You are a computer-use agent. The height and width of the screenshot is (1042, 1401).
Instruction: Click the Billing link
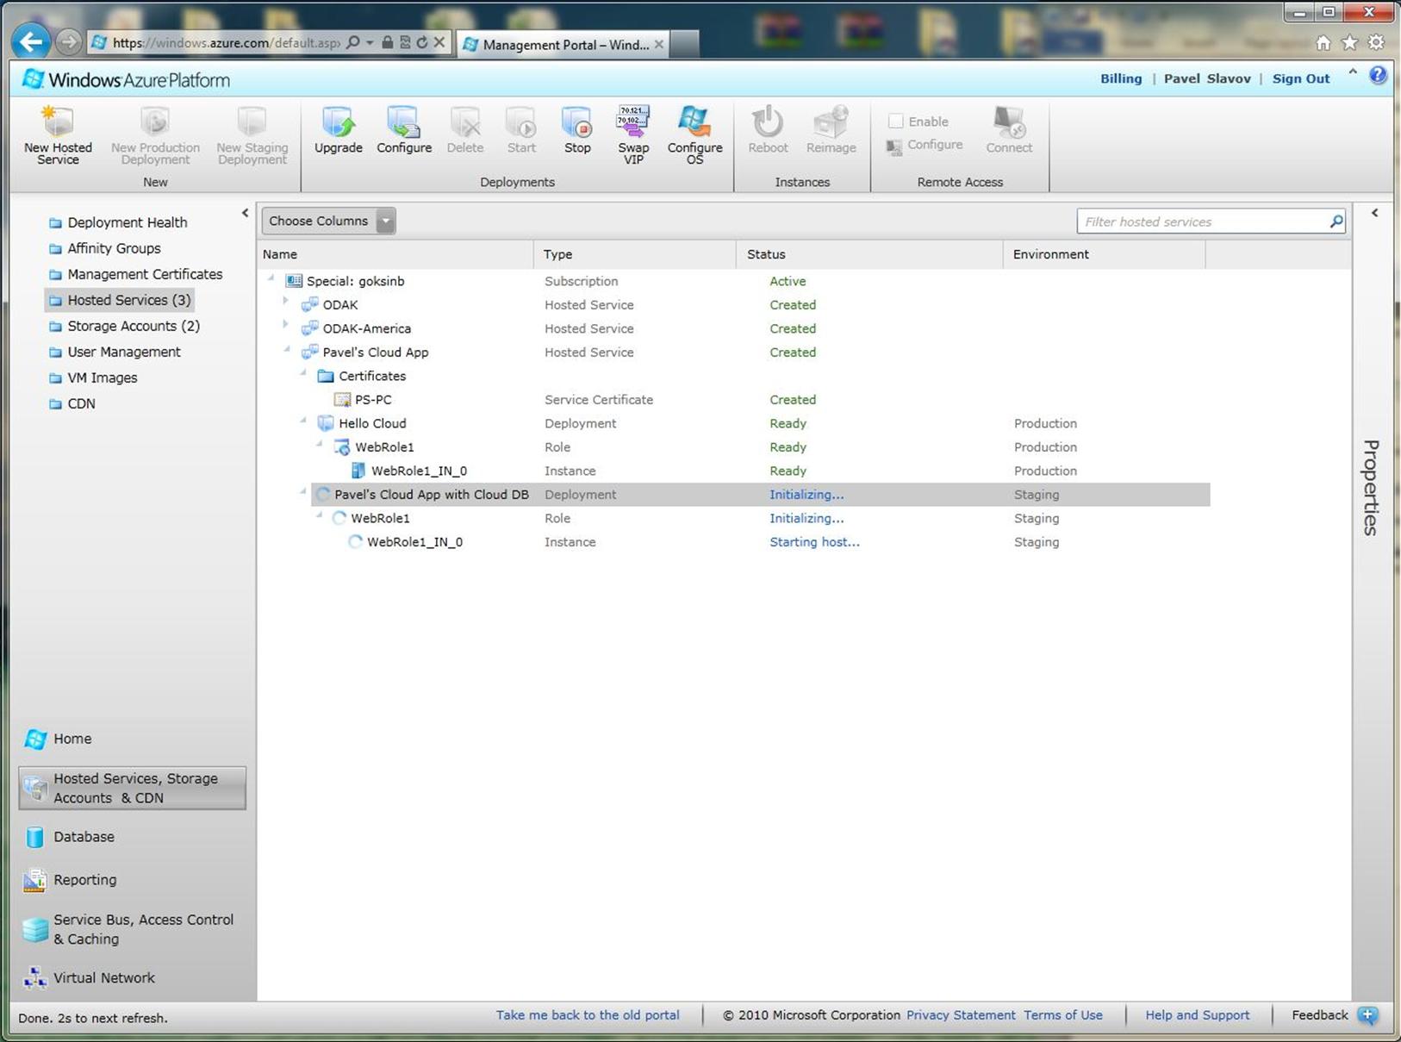(1121, 78)
